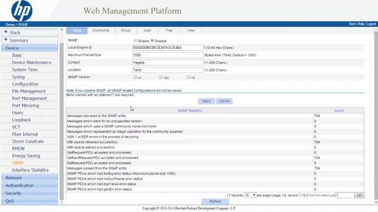The height and width of the screenshot is (212, 378).
Task: Switch to the Trap tab
Action: pyautogui.click(x=169, y=31)
